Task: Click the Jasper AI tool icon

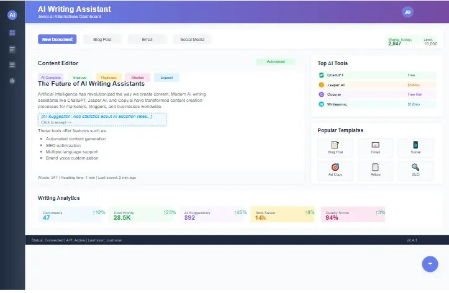Action: (x=321, y=85)
